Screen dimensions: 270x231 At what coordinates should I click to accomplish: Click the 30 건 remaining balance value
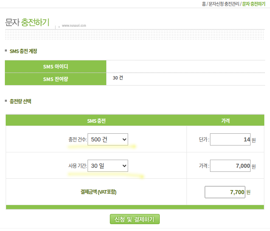click(x=118, y=78)
